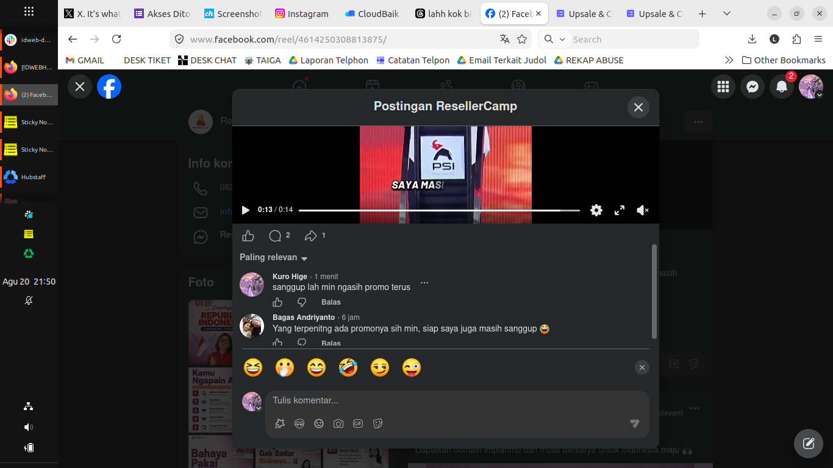
Task: Pick the smirking emoji
Action: 380,367
